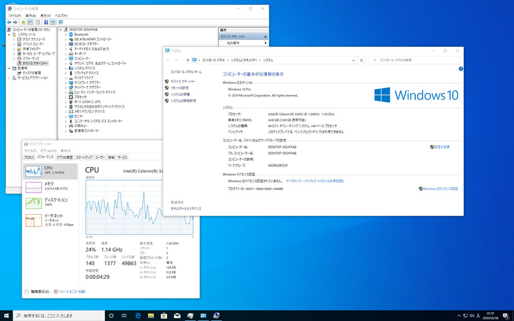Click the forward arrow in Computer Management toolbar
The height and width of the screenshot is (321, 514).
[15, 22]
